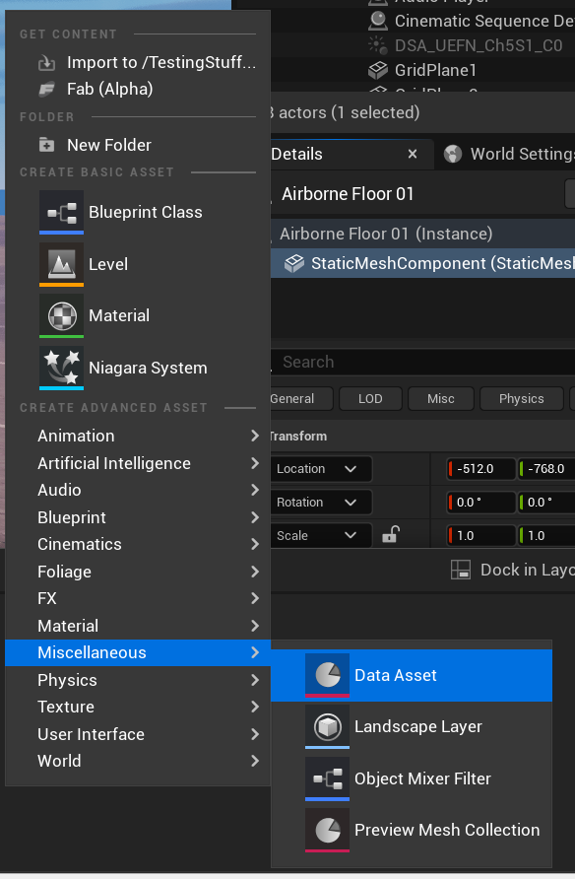The height and width of the screenshot is (879, 575).
Task: Expand the FX submenu
Action: point(138,599)
